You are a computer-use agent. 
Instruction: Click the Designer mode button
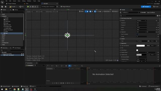[146, 7]
